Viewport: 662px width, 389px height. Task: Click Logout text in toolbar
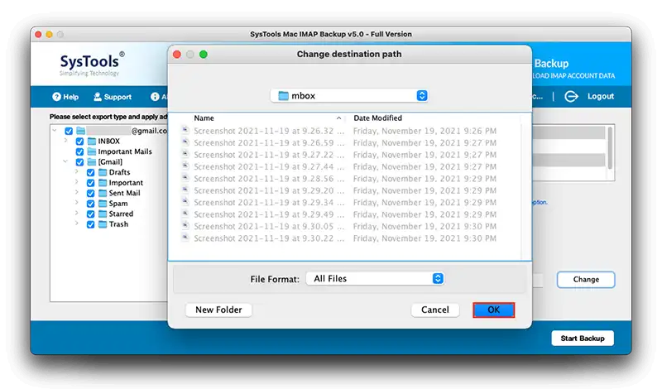click(x=601, y=96)
